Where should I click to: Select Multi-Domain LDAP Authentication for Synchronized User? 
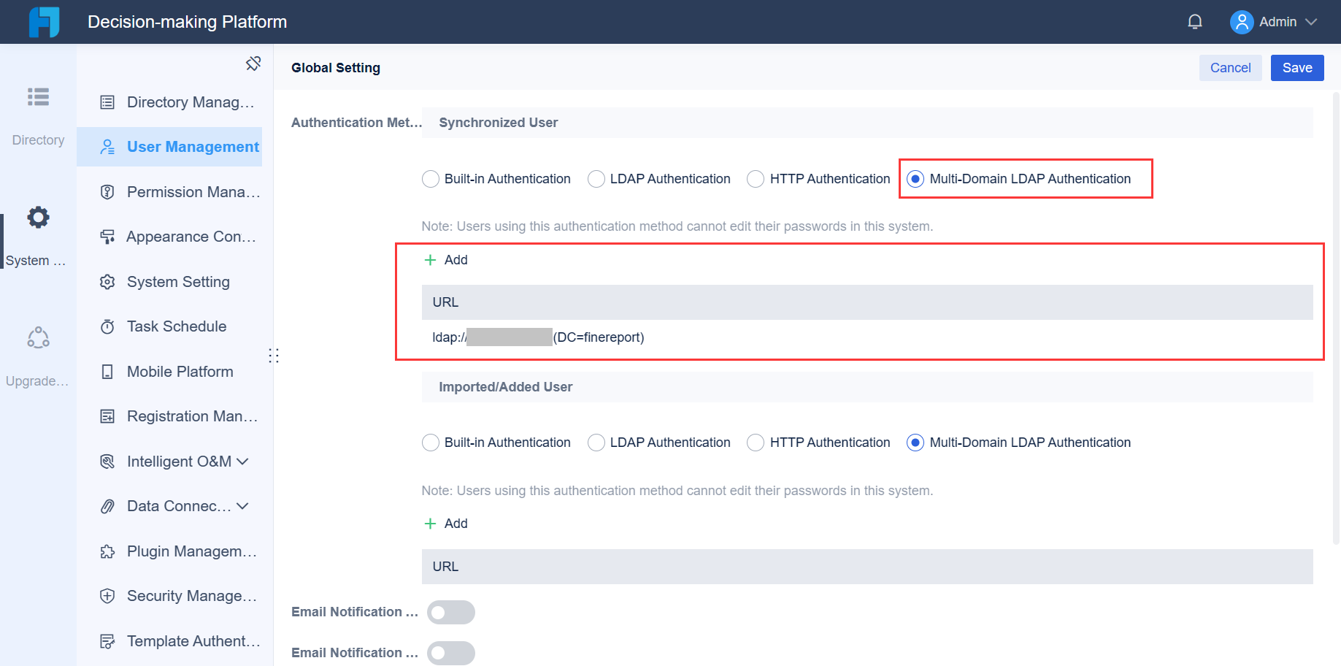pos(915,178)
